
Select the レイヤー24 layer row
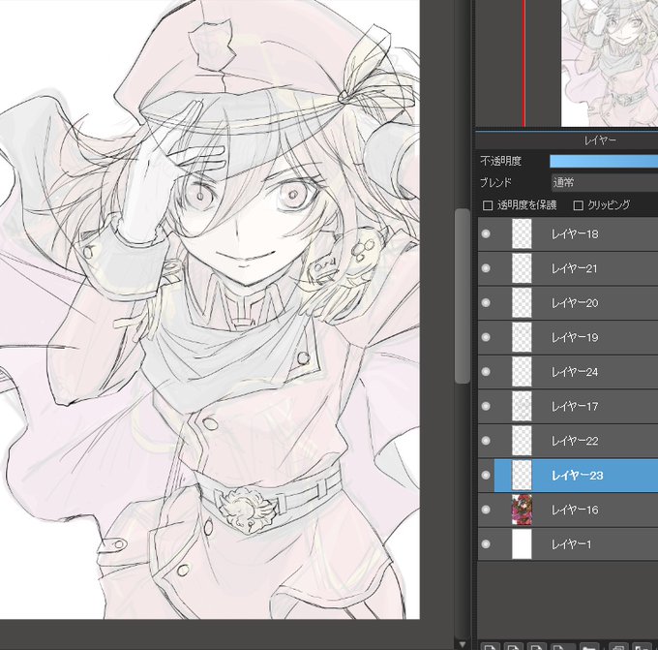point(568,372)
